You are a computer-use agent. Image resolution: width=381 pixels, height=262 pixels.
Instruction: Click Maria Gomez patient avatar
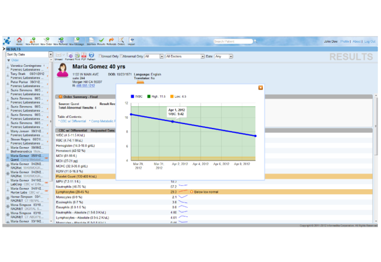click(x=63, y=70)
